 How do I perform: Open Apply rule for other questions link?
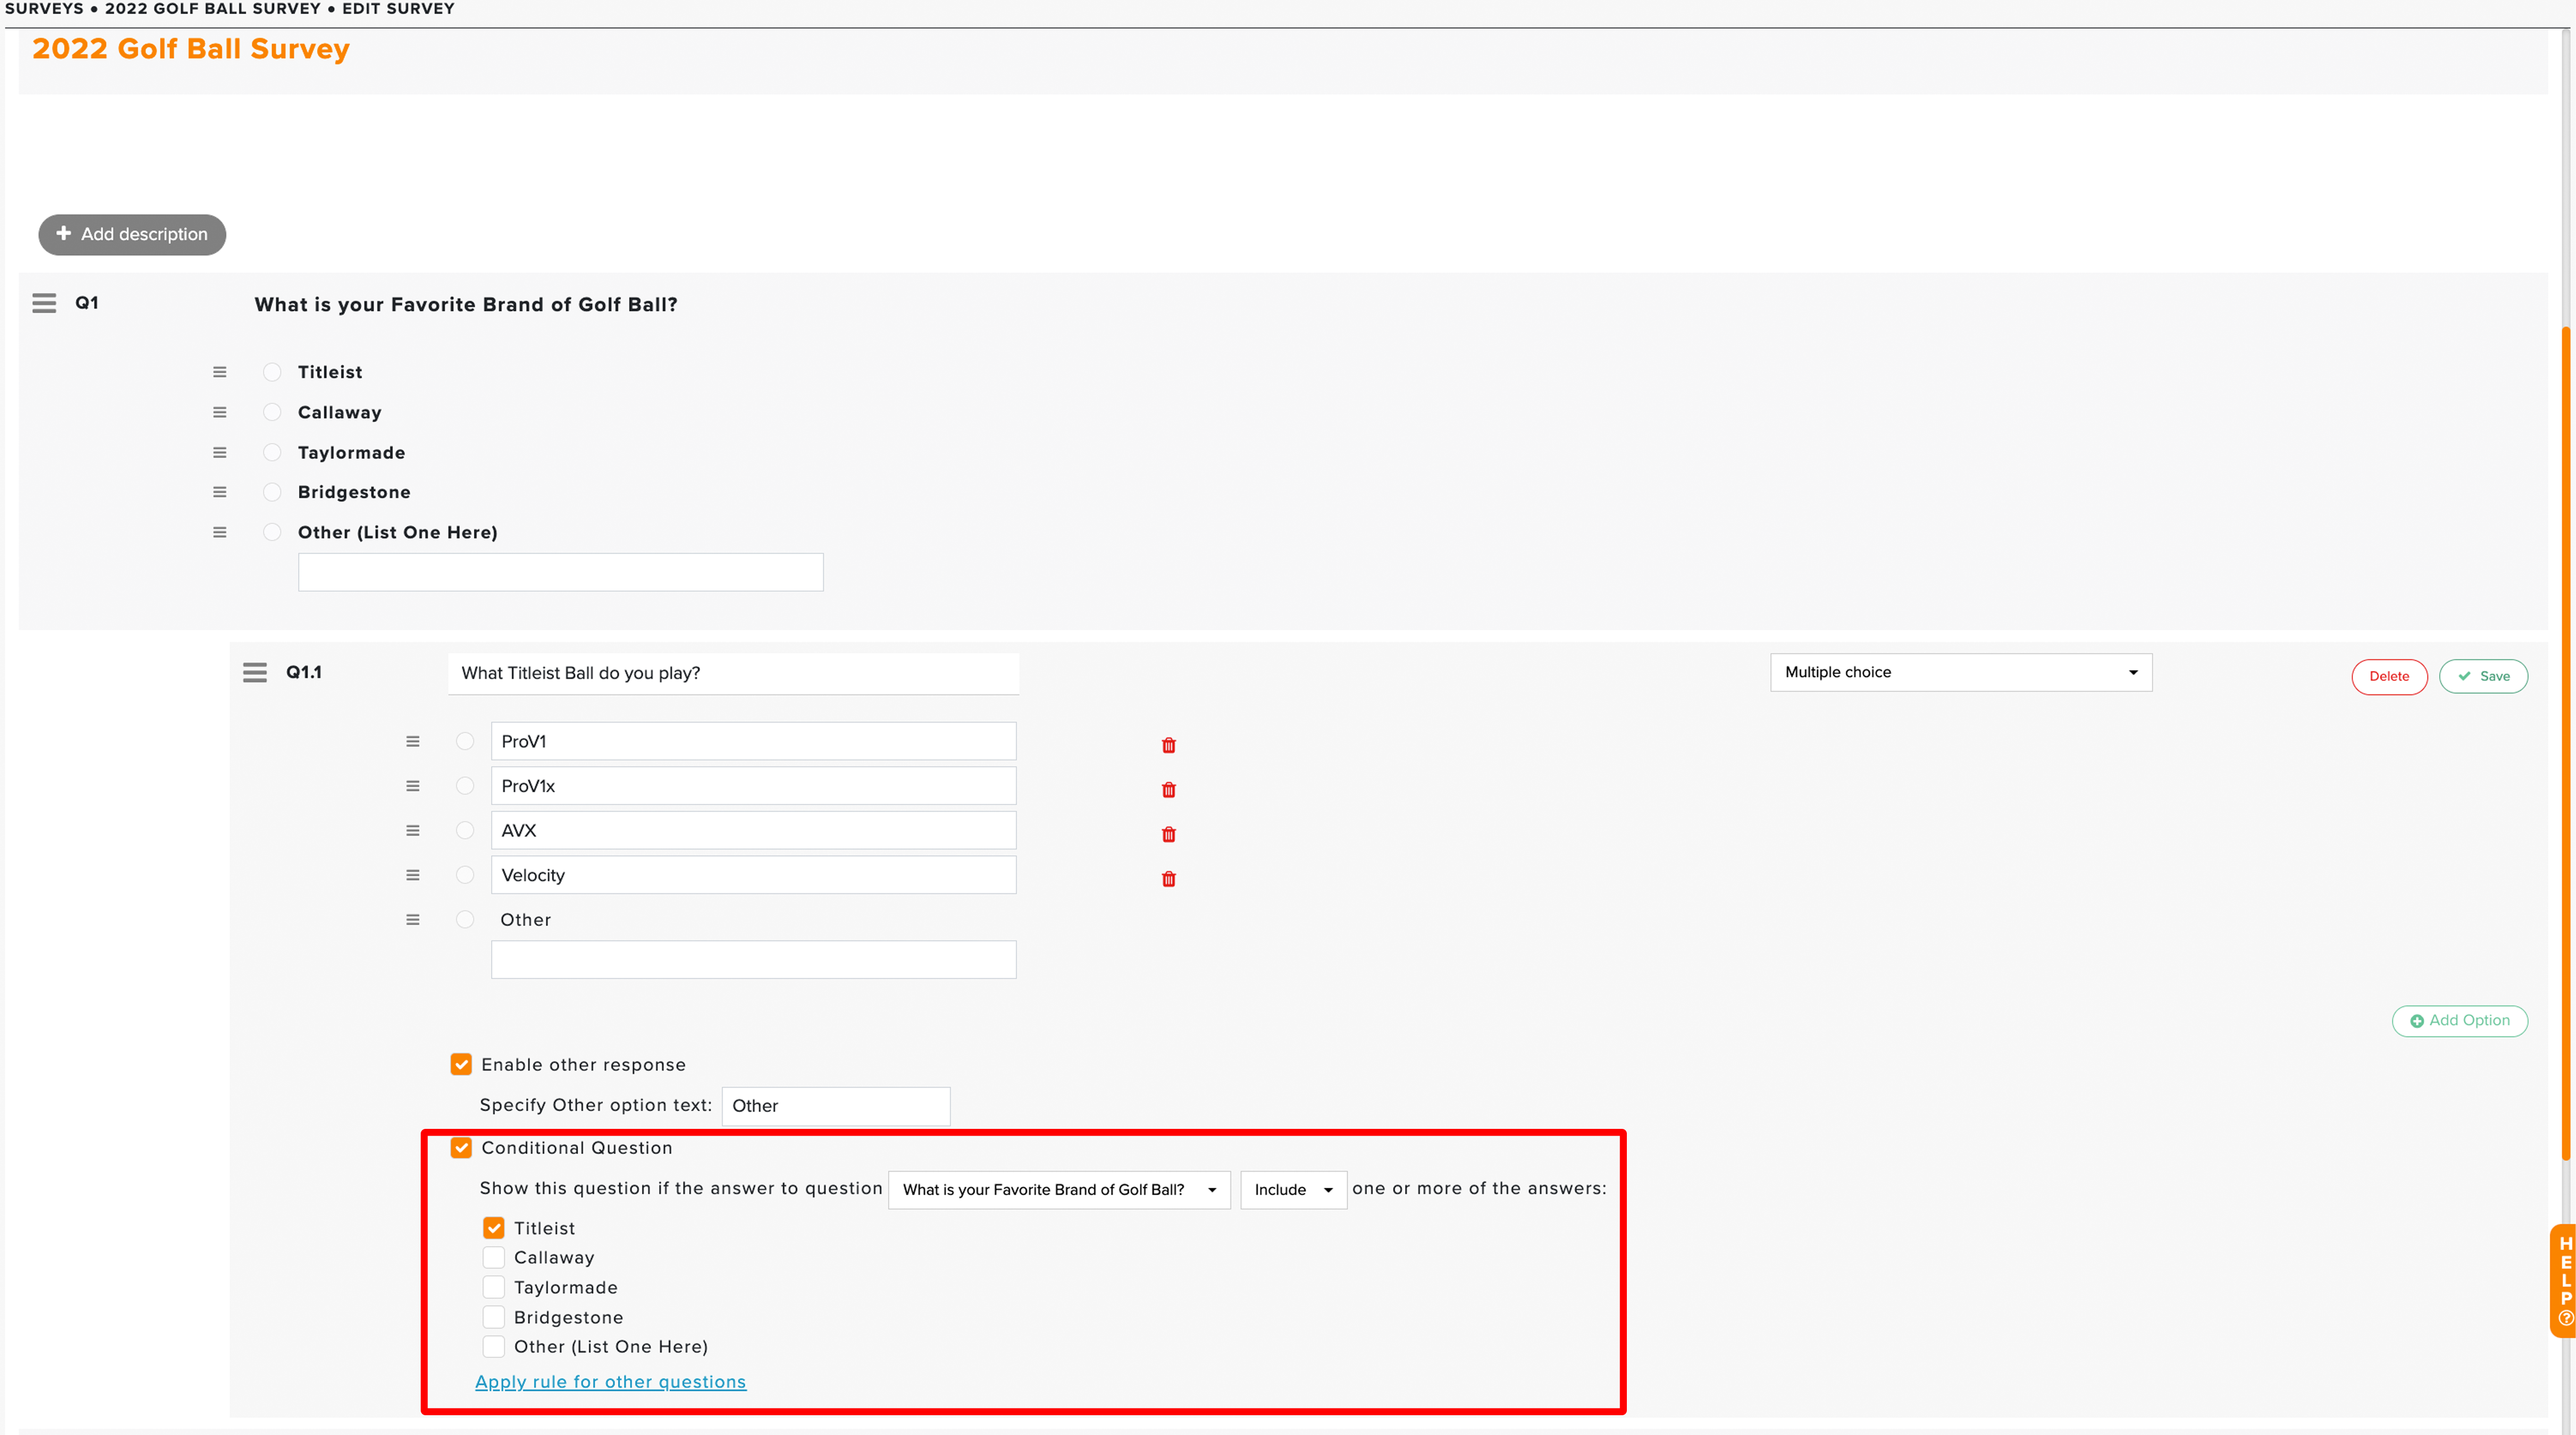[x=610, y=1382]
